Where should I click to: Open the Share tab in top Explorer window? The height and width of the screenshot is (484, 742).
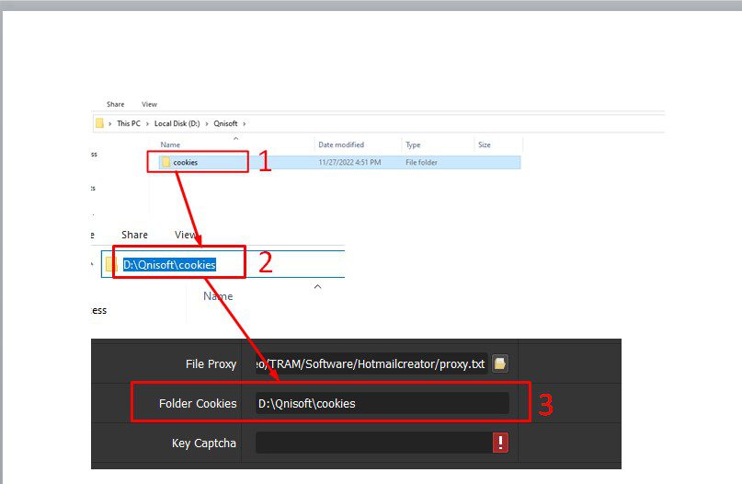pyautogui.click(x=116, y=104)
